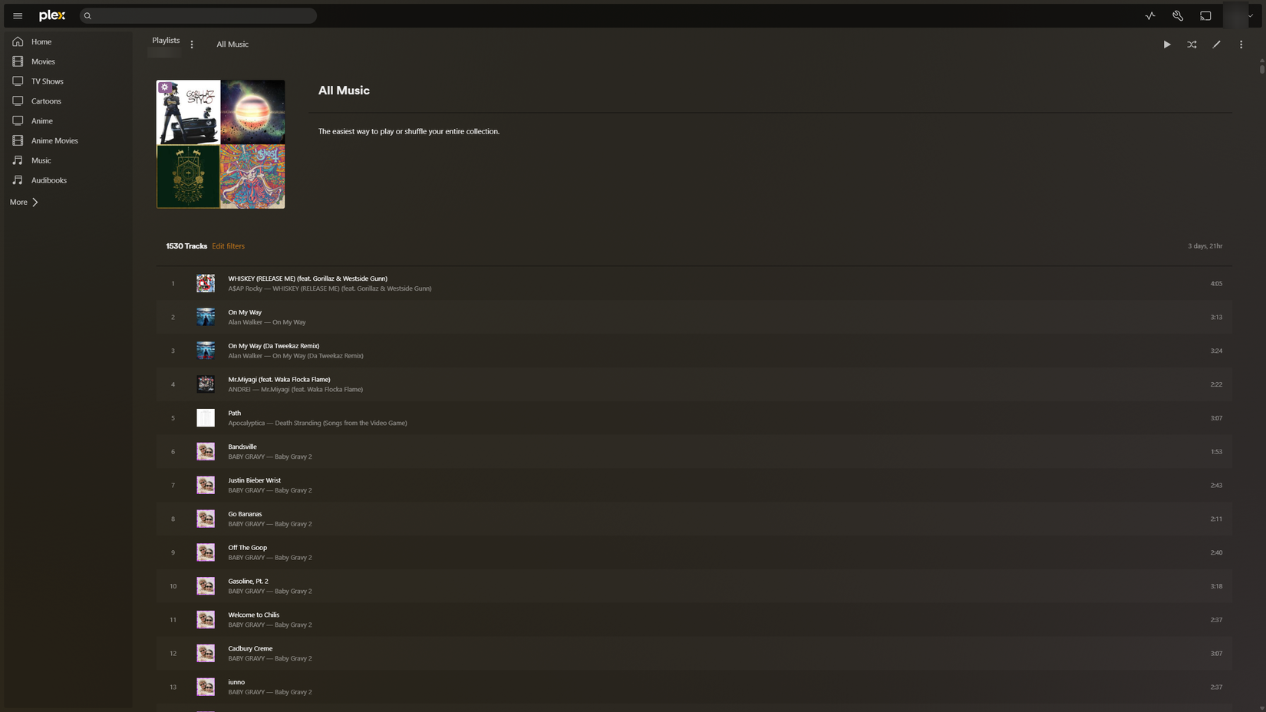Open the Activity pulse icon

tap(1150, 15)
